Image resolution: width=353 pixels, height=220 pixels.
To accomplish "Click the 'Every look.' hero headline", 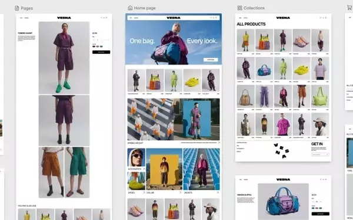I will click(202, 41).
